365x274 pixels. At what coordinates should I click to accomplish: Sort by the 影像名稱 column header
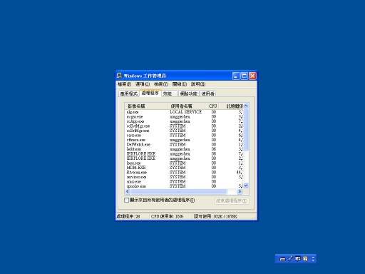coord(146,106)
